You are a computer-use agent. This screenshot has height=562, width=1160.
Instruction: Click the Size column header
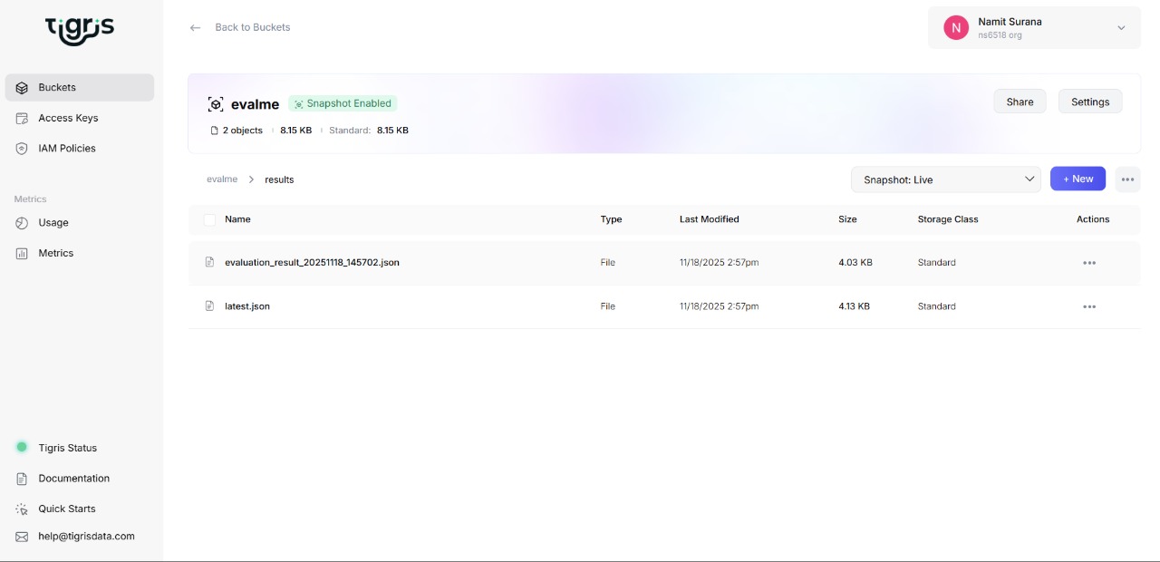click(x=847, y=219)
